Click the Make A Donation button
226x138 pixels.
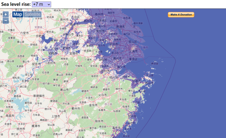pyautogui.click(x=181, y=14)
